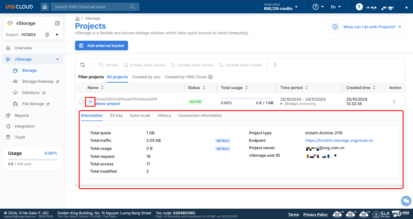
Task: Open the hcm04.vstorage.vngcloud.vn endpoint link
Action: tap(339, 140)
